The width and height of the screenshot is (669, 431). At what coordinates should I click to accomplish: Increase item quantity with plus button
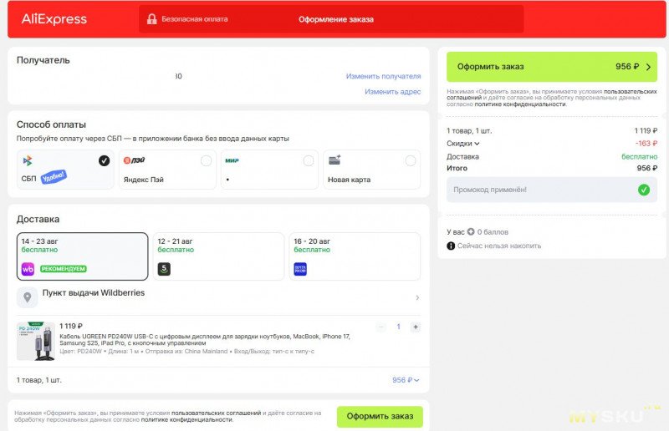coord(415,327)
